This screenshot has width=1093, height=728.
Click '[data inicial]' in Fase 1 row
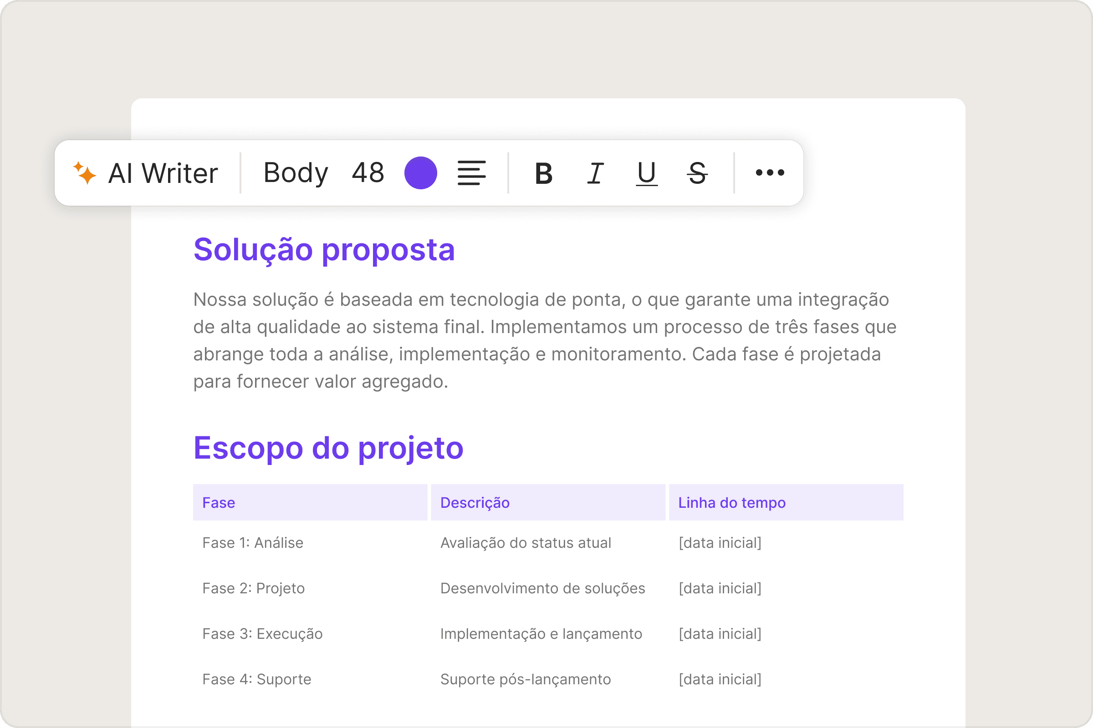720,543
